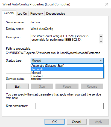Switch to the General tab
Image resolution: width=111 pixels, height=127 pixels.
point(9,13)
